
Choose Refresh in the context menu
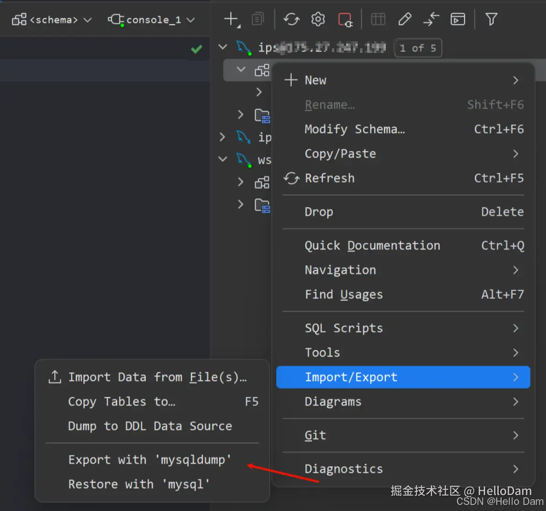(x=403, y=178)
